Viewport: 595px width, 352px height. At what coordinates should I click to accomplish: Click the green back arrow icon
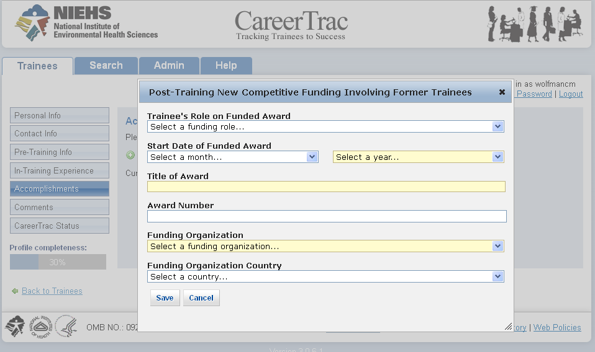tap(15, 291)
